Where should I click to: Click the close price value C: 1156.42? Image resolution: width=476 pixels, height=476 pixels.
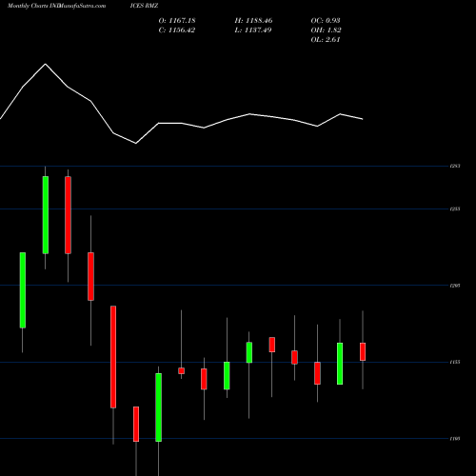point(177,30)
